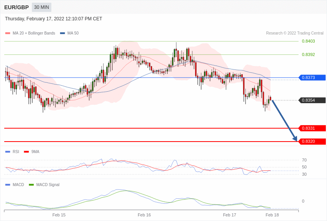Click the MACD Signal legend label
Screen dimensions: 327x221
[x=48, y=185]
